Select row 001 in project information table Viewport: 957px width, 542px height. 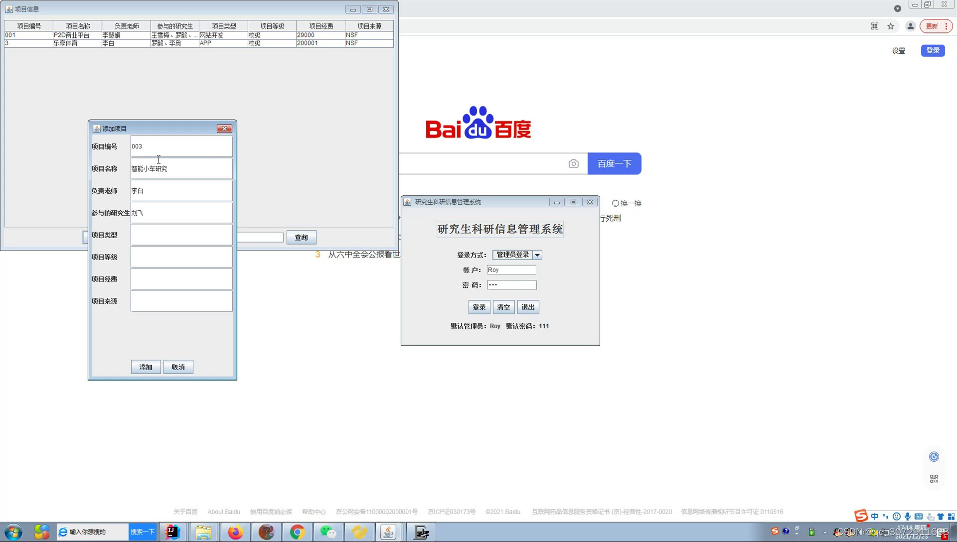197,35
